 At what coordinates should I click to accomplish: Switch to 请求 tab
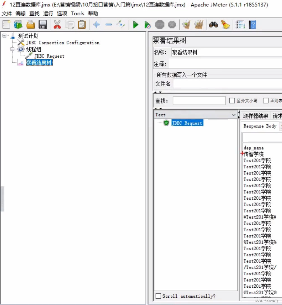tap(277, 116)
